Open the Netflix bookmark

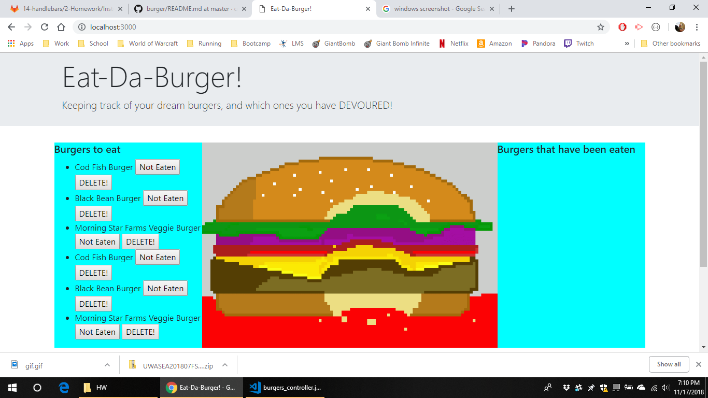tap(453, 44)
